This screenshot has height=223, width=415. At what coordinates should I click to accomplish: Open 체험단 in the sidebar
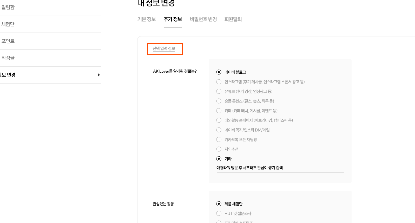[8, 24]
